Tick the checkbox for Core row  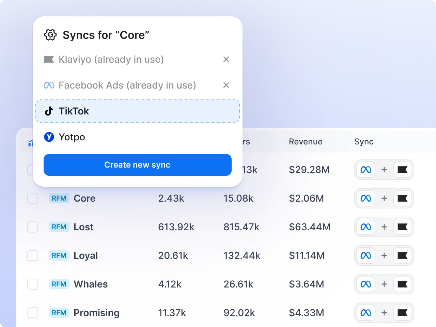[x=33, y=198]
